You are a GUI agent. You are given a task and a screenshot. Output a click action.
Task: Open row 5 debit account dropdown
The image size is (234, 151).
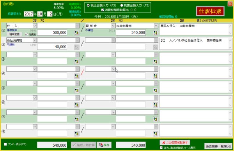coord(35,83)
